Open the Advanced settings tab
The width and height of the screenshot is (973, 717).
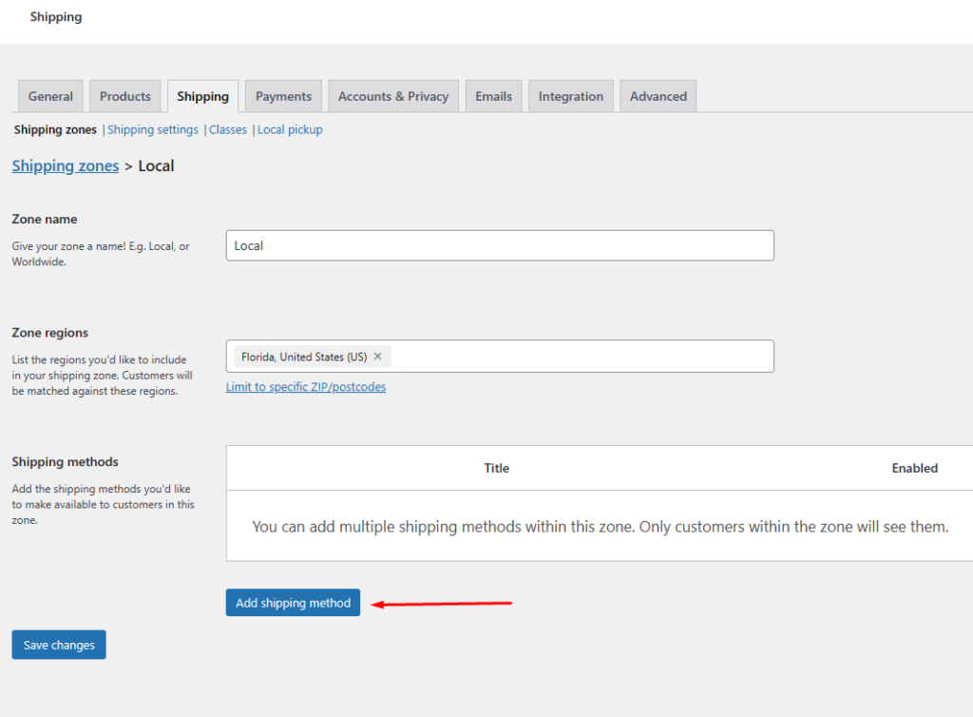[x=658, y=95]
